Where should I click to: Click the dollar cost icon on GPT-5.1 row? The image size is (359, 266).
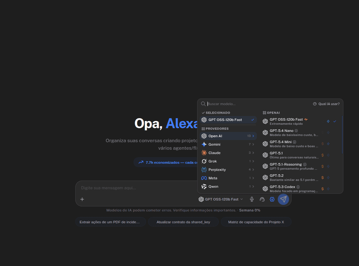tap(322, 155)
